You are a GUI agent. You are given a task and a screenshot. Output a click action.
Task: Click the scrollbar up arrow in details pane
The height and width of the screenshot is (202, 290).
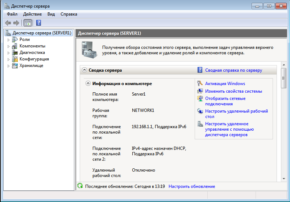pos(284,65)
